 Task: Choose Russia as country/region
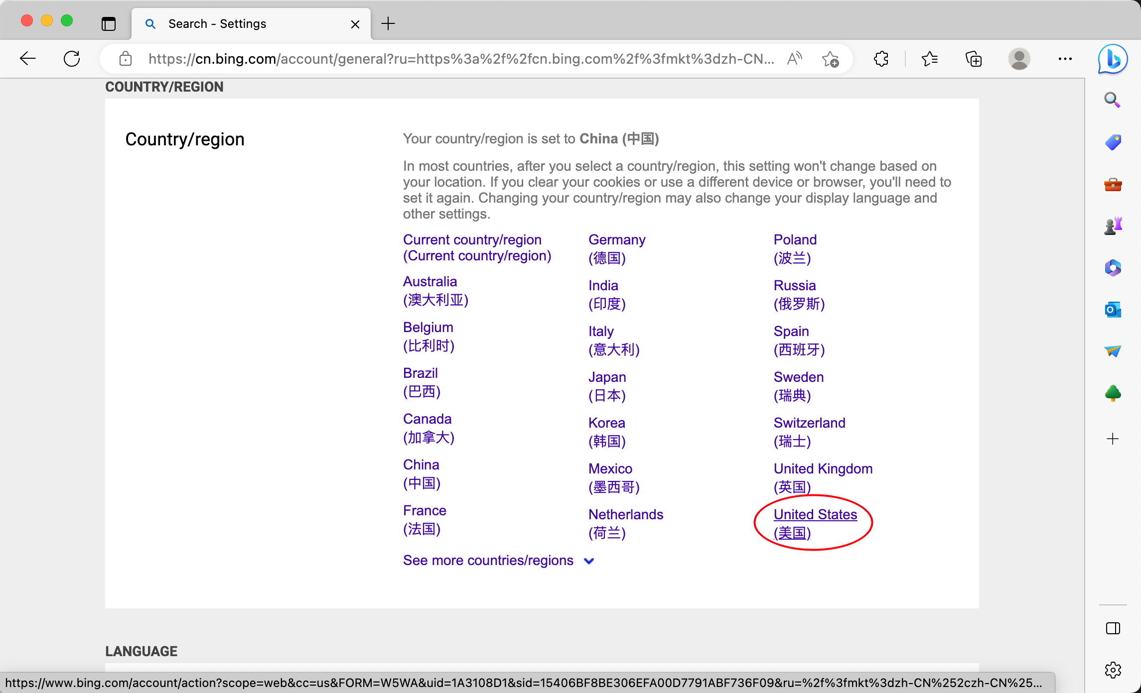pyautogui.click(x=799, y=295)
